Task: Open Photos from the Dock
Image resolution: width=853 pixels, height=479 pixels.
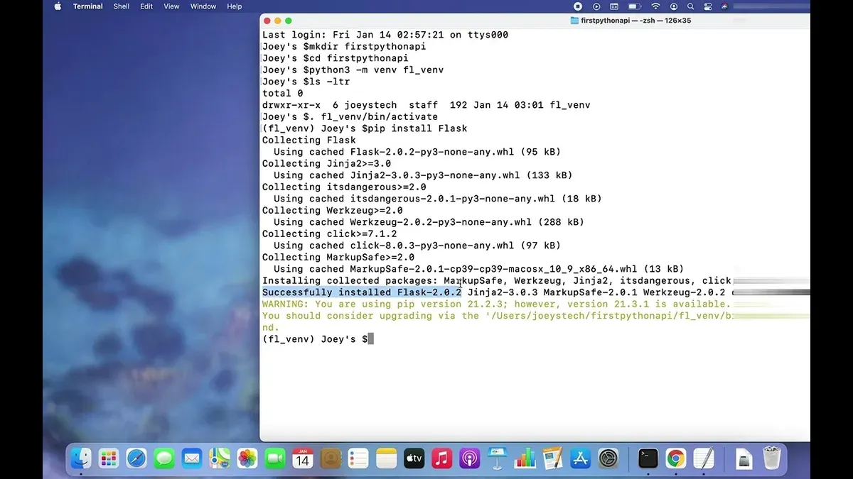Action: (247, 458)
